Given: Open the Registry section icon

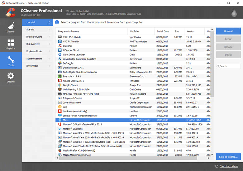Looking at the screenshot, I should click(x=11, y=42).
